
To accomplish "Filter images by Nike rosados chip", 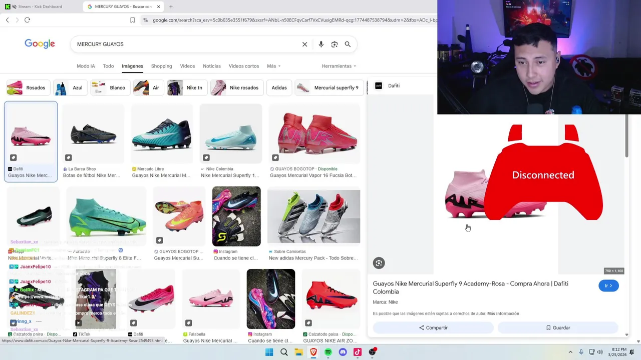I will coord(237,87).
